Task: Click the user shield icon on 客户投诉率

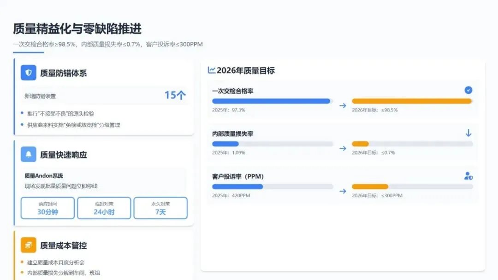Action: (468, 176)
